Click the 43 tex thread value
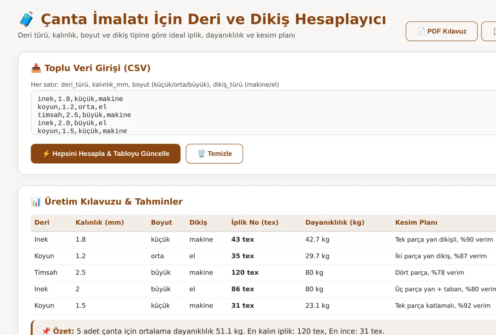Screen dimensions: 496x335 [x=243, y=240]
